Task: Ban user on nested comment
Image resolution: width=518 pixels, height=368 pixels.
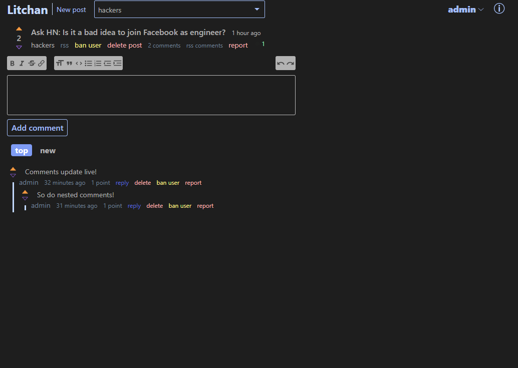Action: [180, 206]
